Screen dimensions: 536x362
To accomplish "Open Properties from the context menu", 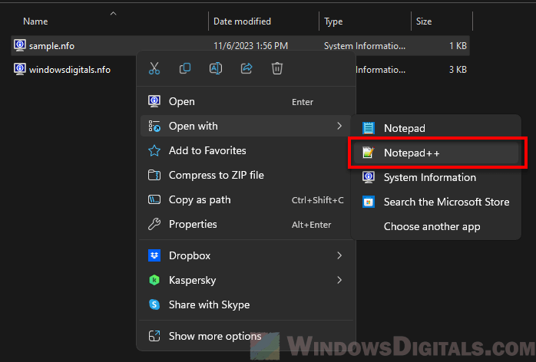I will pos(246,225).
